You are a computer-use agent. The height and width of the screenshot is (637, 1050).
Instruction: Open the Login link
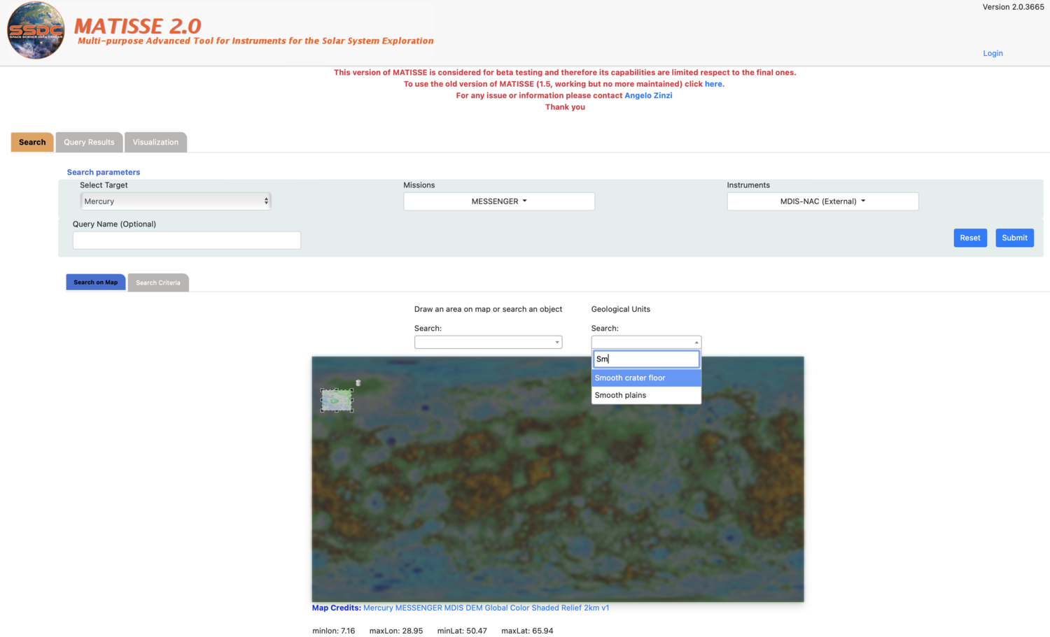point(993,53)
